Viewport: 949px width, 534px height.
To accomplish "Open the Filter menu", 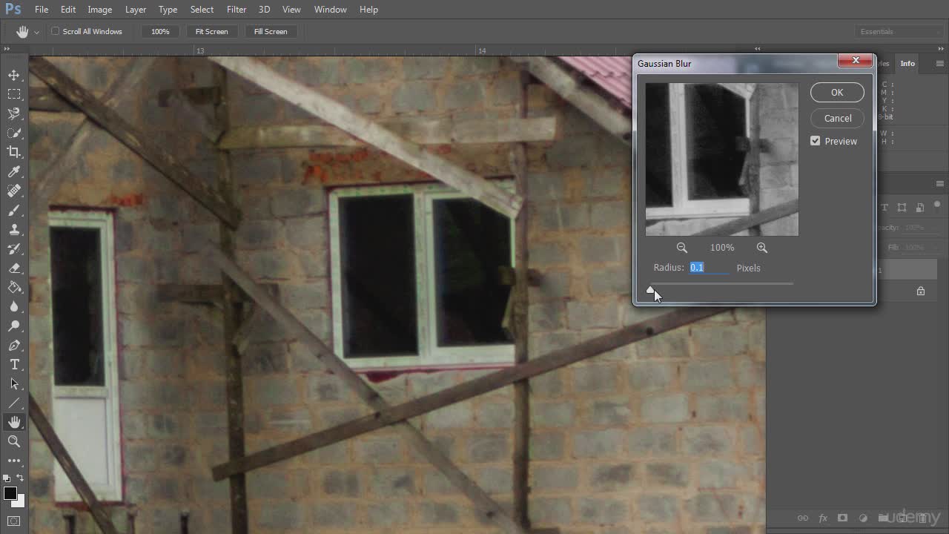I will [237, 9].
